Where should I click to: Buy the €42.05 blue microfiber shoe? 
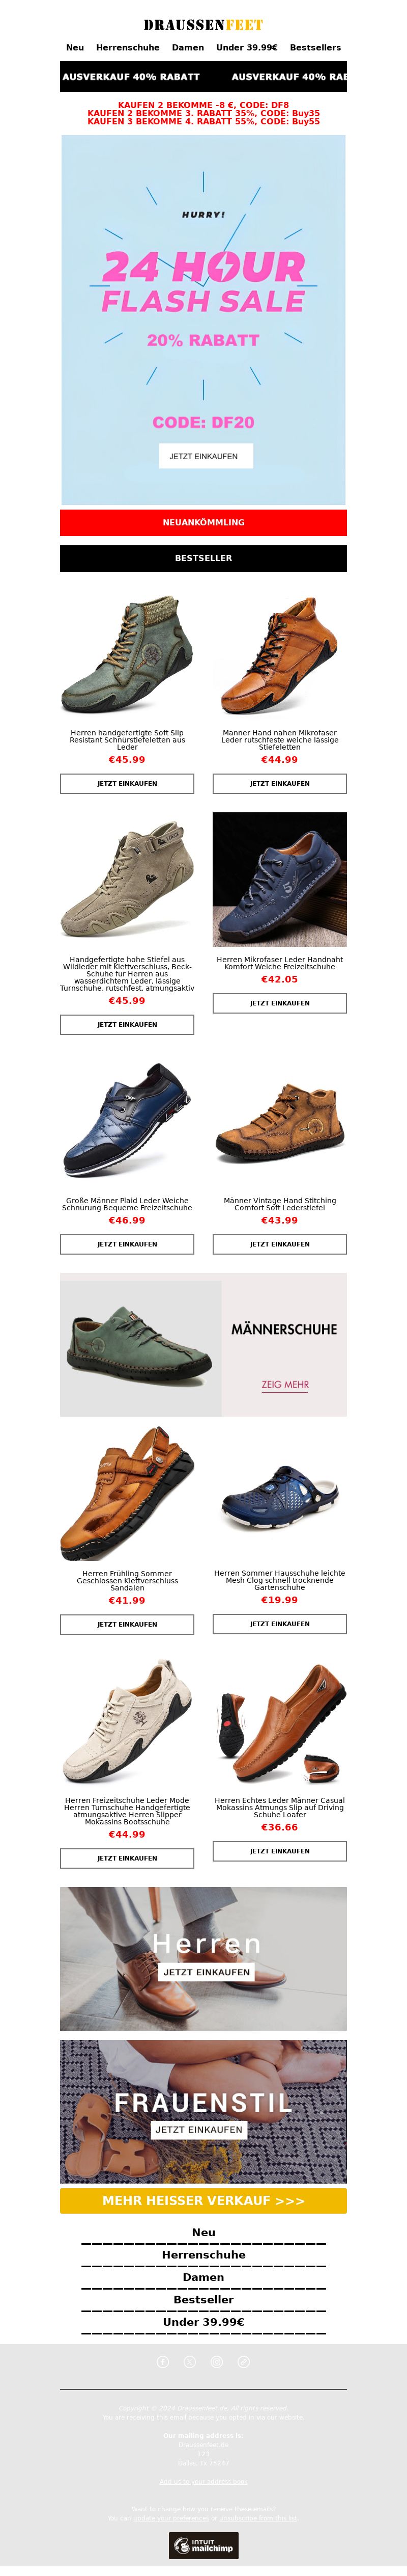pos(279,1002)
